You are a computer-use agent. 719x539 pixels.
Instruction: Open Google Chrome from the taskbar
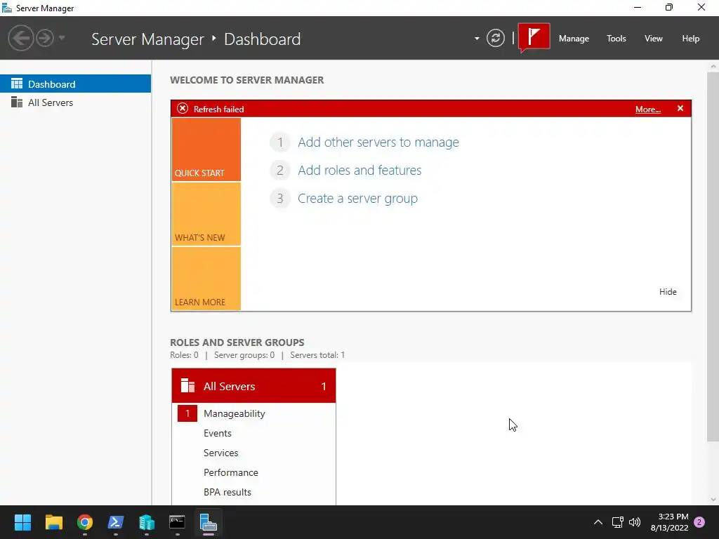[x=85, y=522]
